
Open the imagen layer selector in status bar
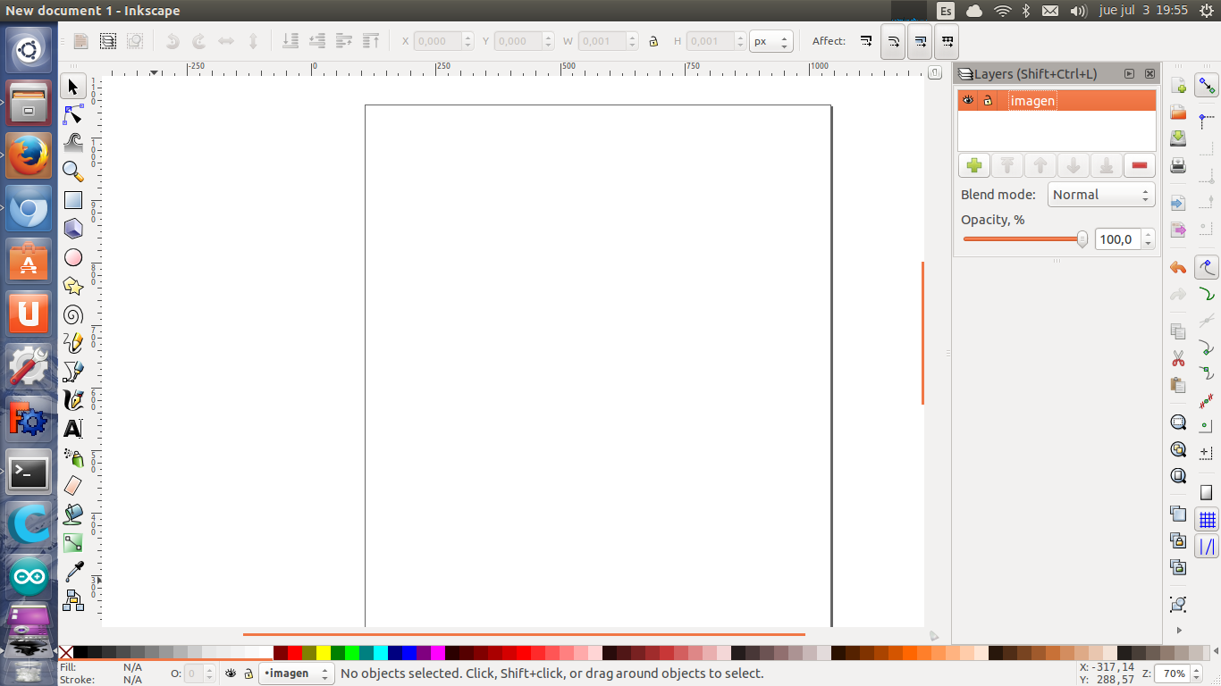click(296, 673)
